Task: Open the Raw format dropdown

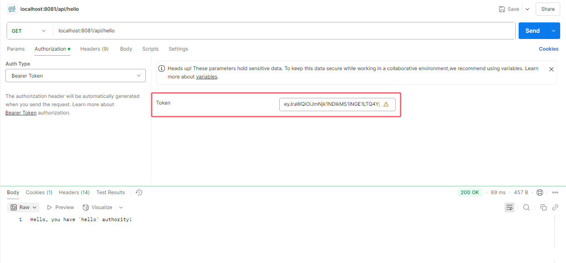Action: [x=24, y=207]
